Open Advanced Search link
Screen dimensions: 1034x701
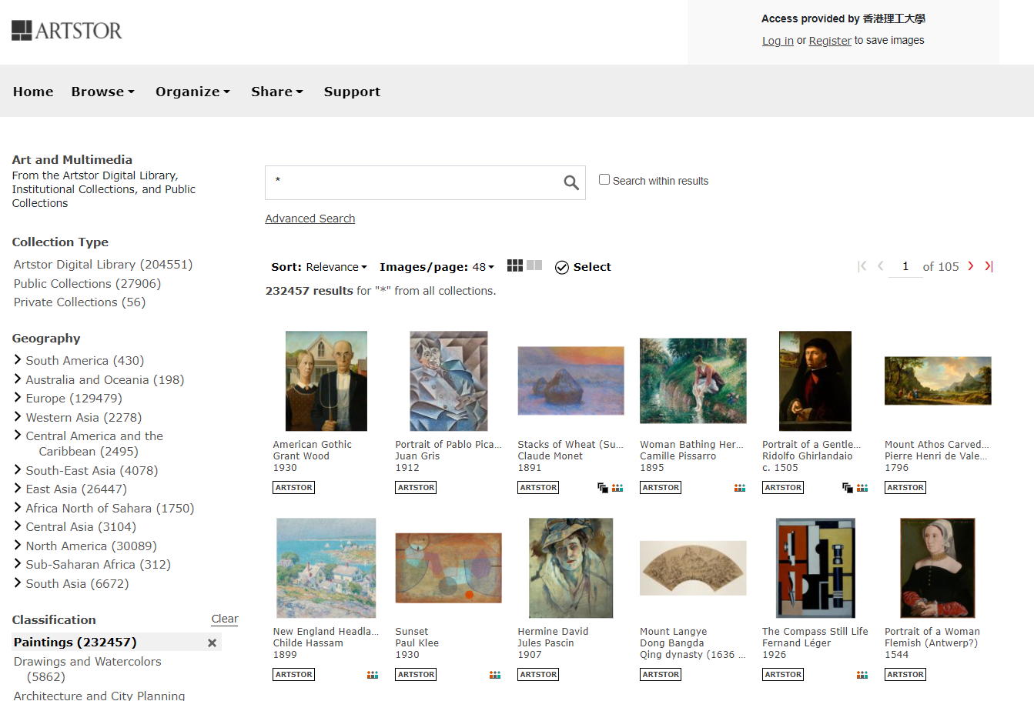pos(310,219)
